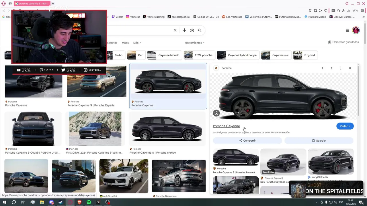Open the Google account profile picture
The width and height of the screenshot is (367, 206).
356,30
